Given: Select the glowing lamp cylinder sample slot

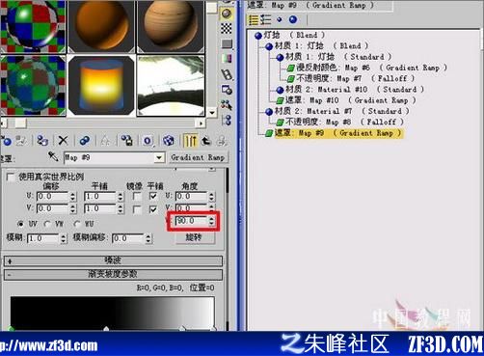Looking at the screenshot, I should (101, 86).
